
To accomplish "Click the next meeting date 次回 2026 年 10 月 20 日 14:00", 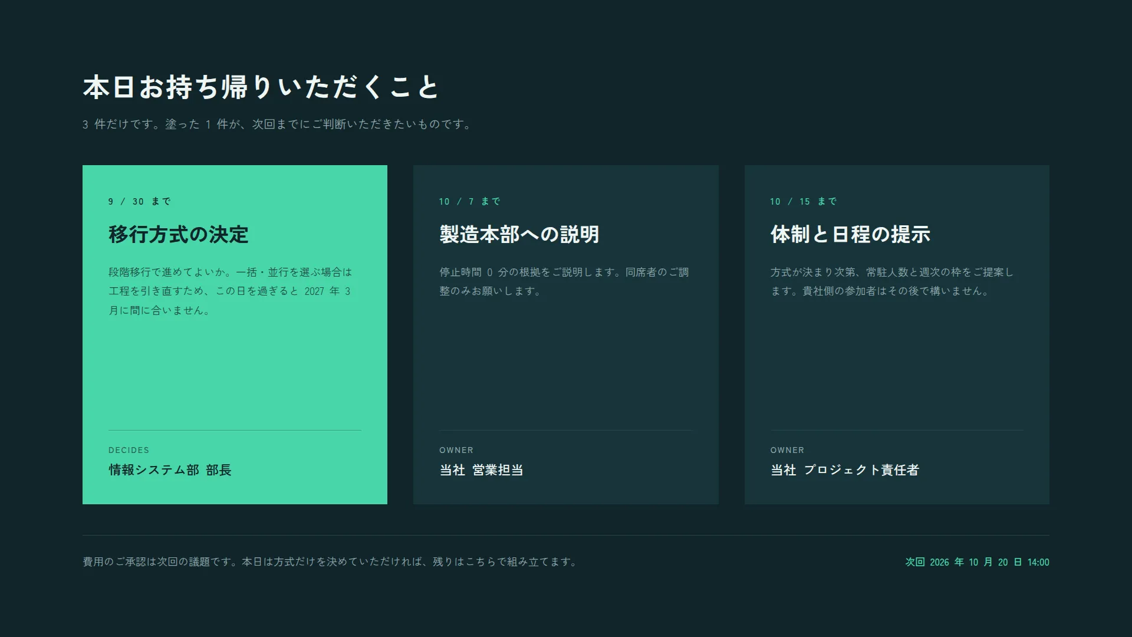I will [x=977, y=562].
